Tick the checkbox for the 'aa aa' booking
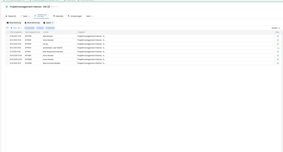Image resolution: width=283 pixels, height=152 pixels. tap(7, 44)
